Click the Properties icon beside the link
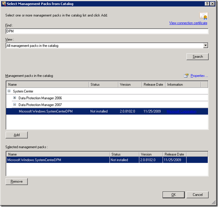Image resolution: width=218 pixels, height=207 pixels. tap(186, 76)
